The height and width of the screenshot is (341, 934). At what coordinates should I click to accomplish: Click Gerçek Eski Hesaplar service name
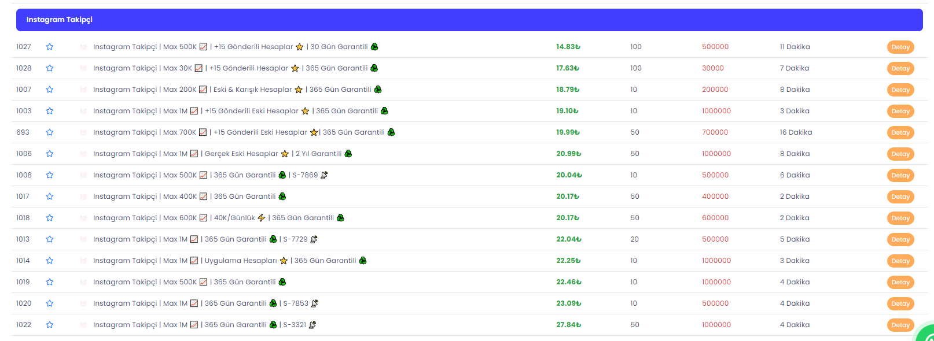click(x=223, y=154)
